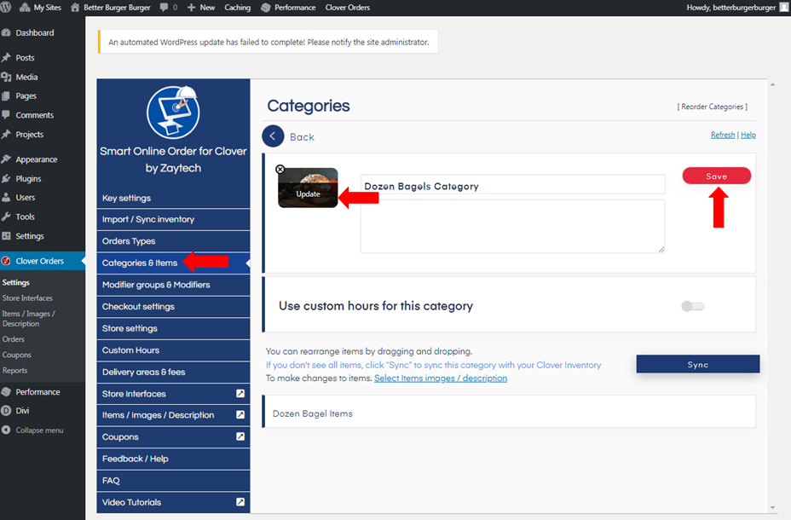Open Clover Orders in admin bar
The height and width of the screenshot is (520, 791).
click(348, 8)
